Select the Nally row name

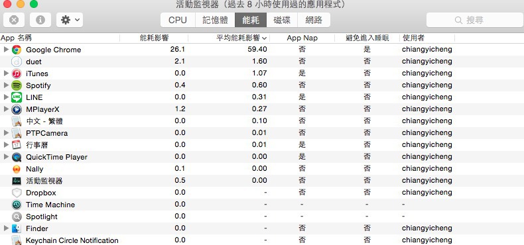point(34,169)
